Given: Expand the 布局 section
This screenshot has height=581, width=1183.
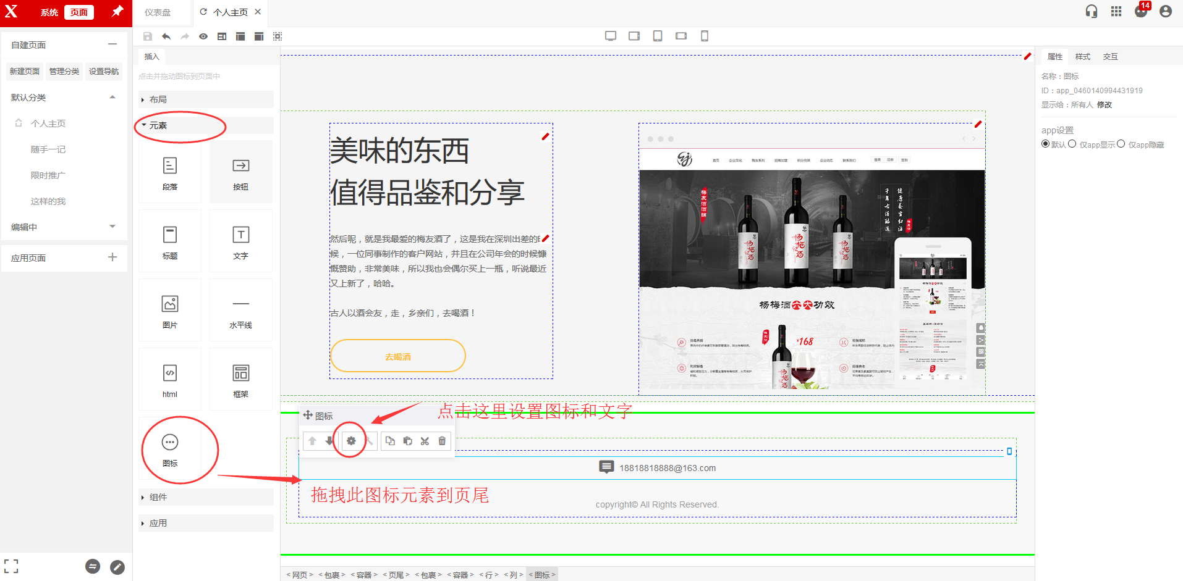Looking at the screenshot, I should (158, 99).
